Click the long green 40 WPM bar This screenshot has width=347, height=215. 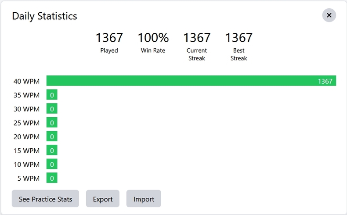pos(191,81)
